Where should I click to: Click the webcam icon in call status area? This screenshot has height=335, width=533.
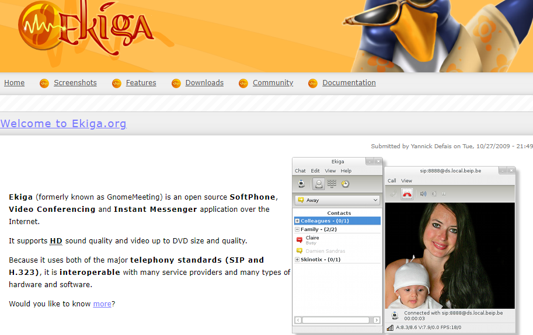395,316
